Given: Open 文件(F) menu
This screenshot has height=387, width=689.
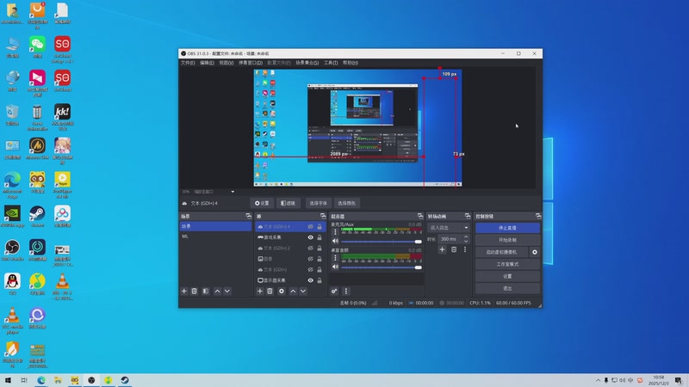Looking at the screenshot, I should click(188, 63).
